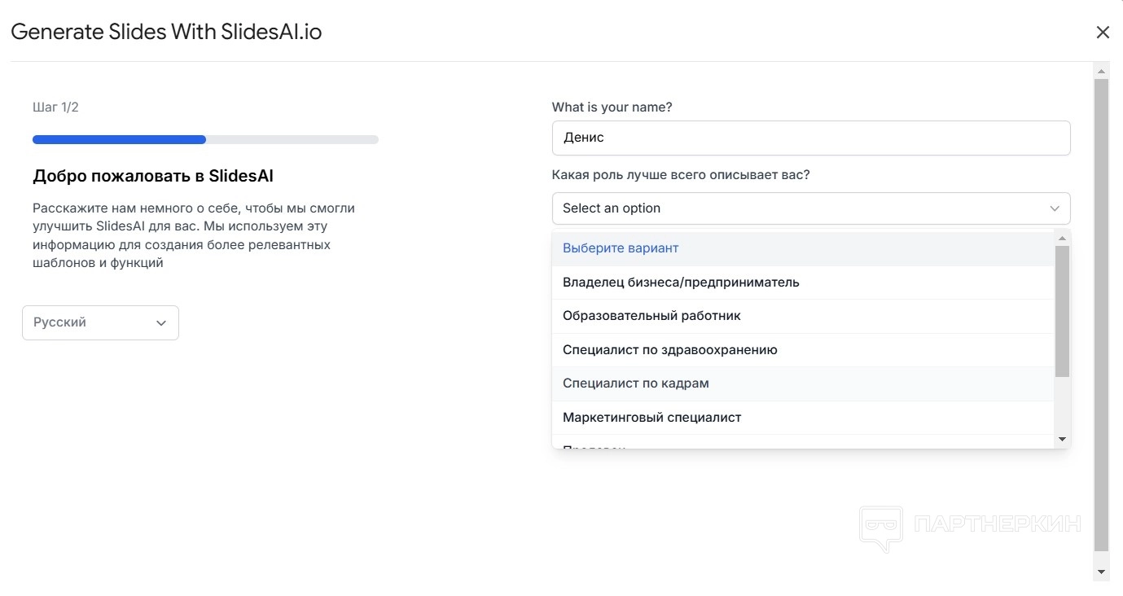Close the Generate Slides dialog
This screenshot has height=596, width=1123.
pos(1103,33)
